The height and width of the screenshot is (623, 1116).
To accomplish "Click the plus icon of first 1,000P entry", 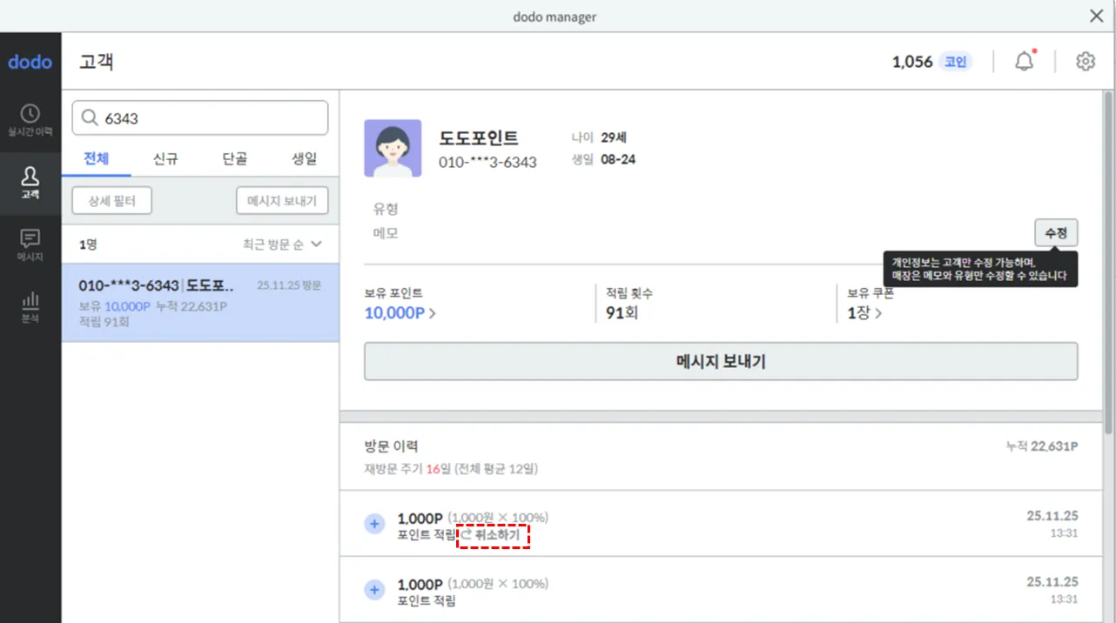I will click(374, 524).
